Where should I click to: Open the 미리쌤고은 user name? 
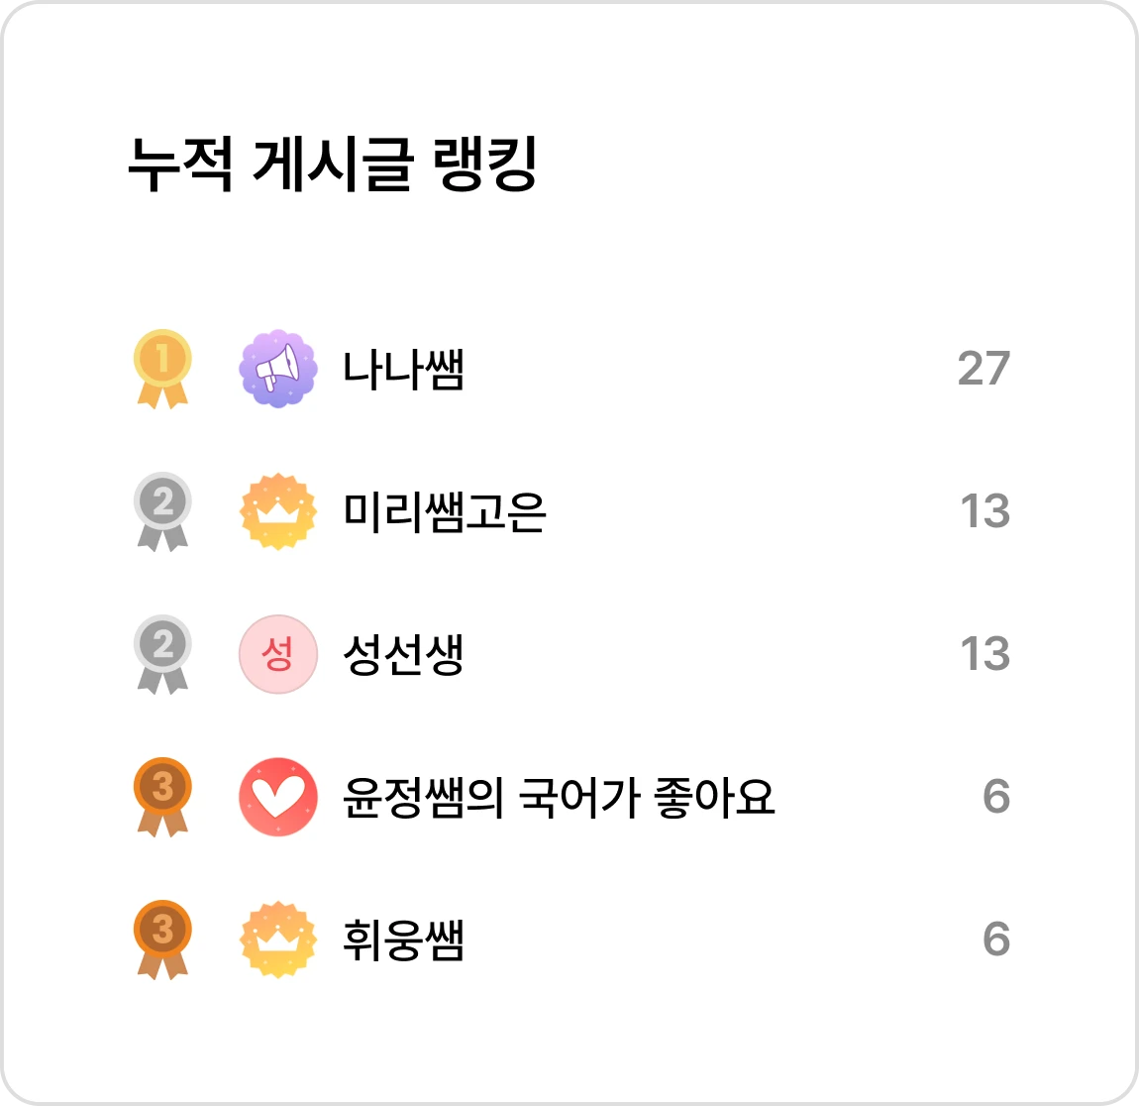(x=444, y=511)
